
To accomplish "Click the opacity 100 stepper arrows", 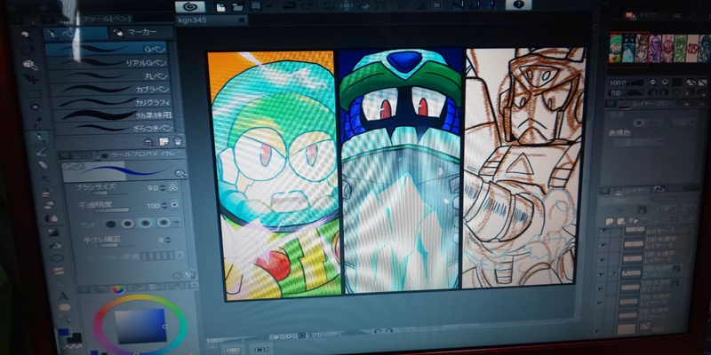I will [164, 206].
